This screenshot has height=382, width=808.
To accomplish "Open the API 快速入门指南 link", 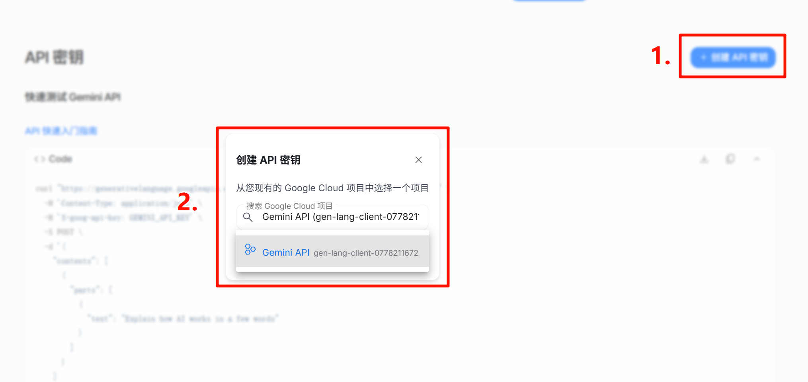I will pyautogui.click(x=61, y=131).
